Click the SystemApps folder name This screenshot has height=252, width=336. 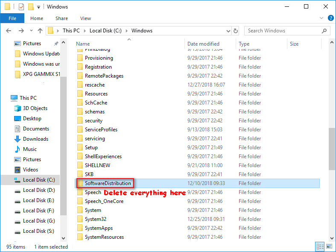point(99,228)
